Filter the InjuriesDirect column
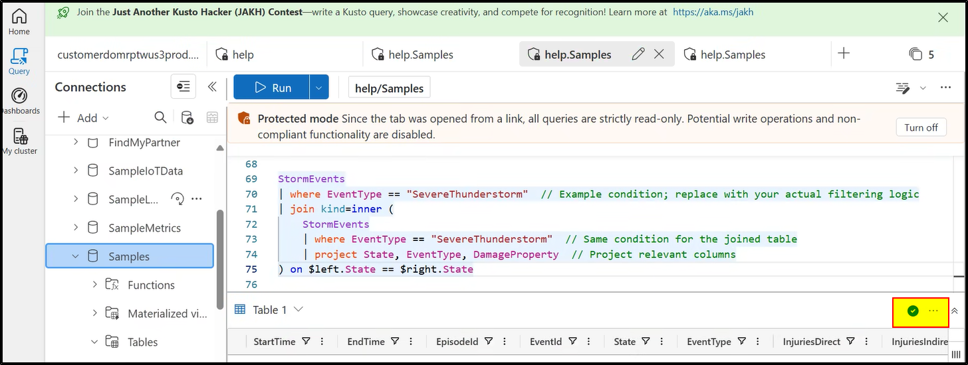 (852, 341)
